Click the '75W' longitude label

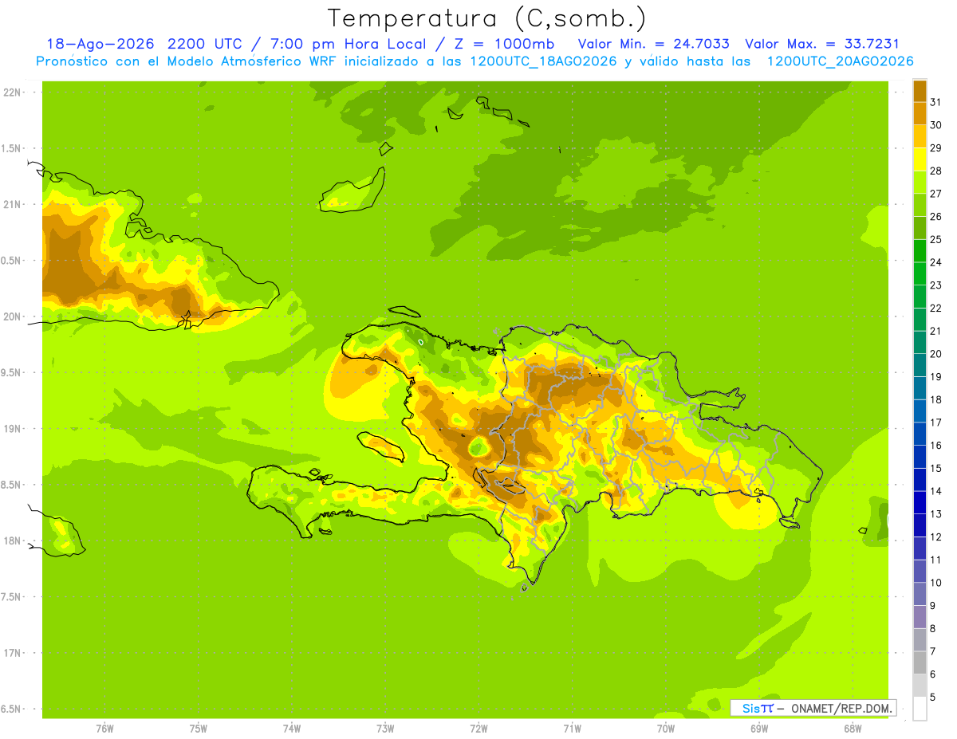pos(199,729)
